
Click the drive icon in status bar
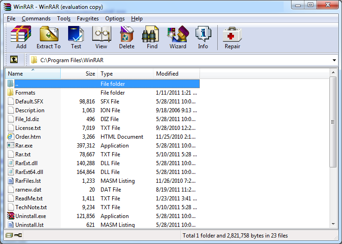9,235
